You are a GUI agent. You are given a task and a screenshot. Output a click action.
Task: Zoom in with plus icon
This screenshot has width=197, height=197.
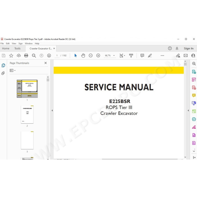click(x=98, y=55)
